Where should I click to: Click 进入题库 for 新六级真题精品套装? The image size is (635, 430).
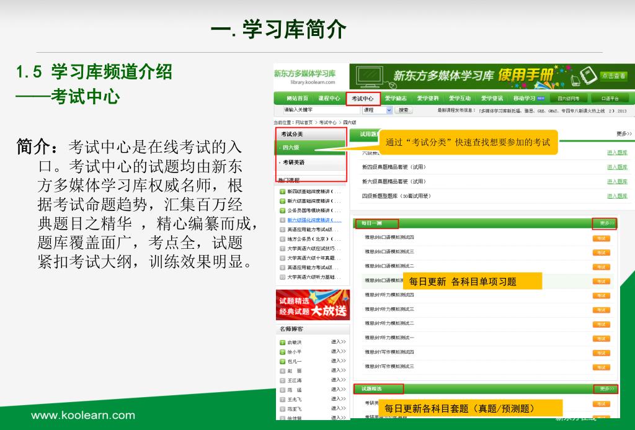pyautogui.click(x=617, y=182)
